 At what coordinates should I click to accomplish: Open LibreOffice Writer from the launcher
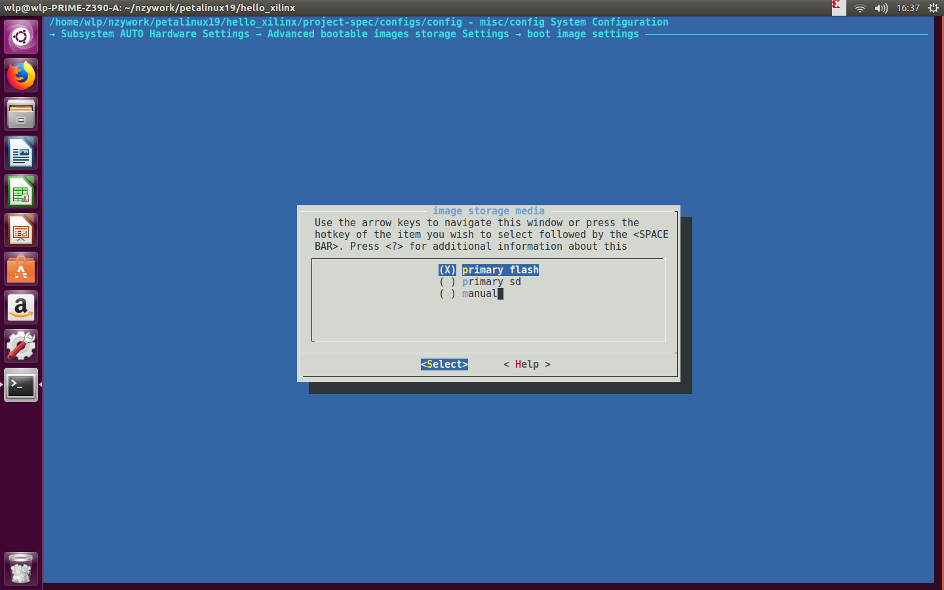click(x=20, y=152)
